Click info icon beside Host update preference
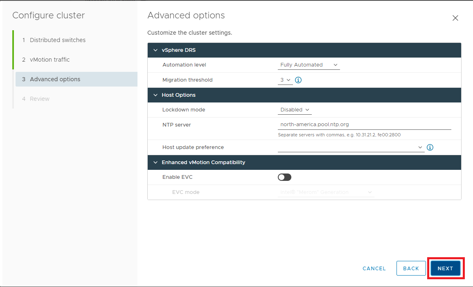 pyautogui.click(x=430, y=147)
